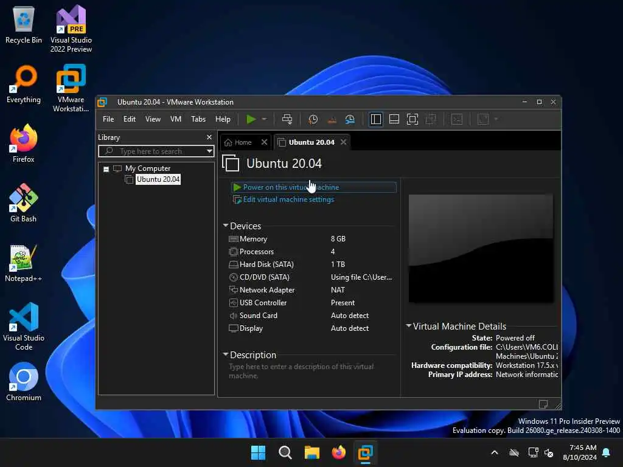Viewport: 623px width, 467px height.
Task: Click the status bar message log icon
Action: pyautogui.click(x=543, y=404)
